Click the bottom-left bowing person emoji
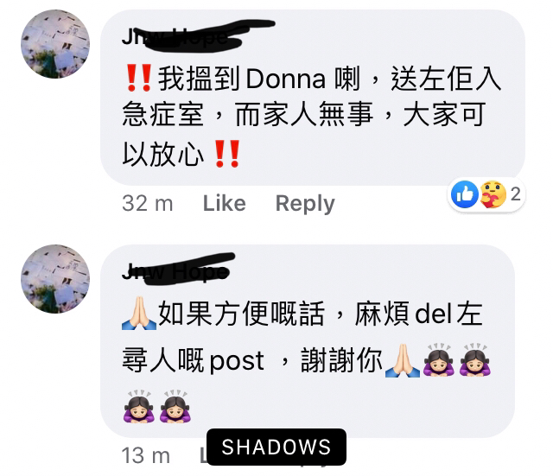This screenshot has width=553, height=476. [x=139, y=407]
